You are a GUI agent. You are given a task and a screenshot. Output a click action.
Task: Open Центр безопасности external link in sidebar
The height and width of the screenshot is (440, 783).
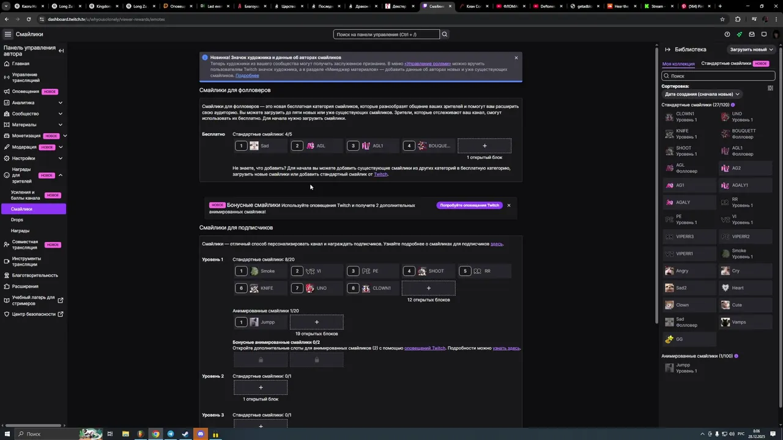pos(34,314)
